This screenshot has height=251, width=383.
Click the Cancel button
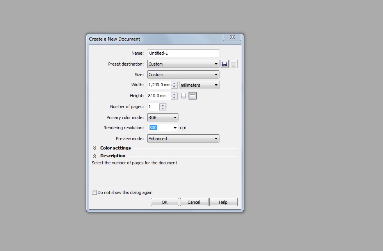194,202
